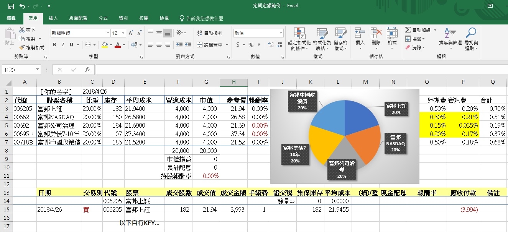Viewport: 508px width, 232px height.
Task: Click the Clear (清除) eraser button
Action: pyautogui.click(x=415, y=47)
